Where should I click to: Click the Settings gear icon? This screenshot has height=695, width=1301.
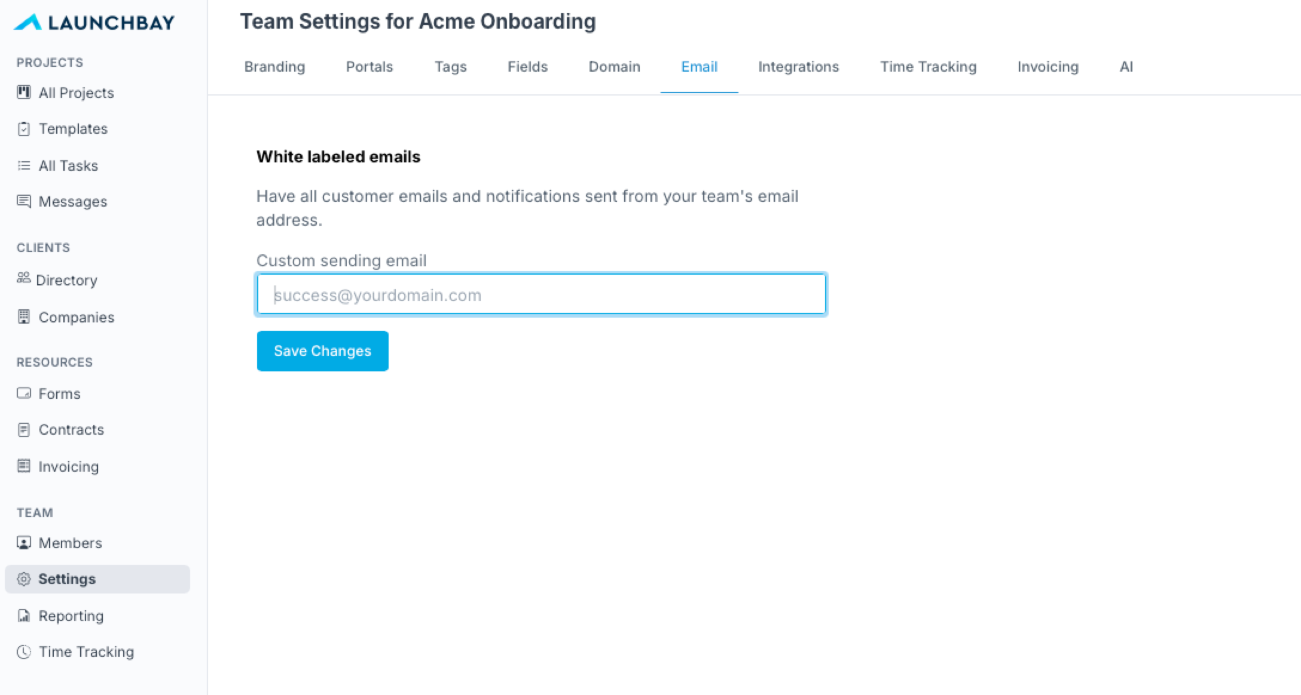24,579
